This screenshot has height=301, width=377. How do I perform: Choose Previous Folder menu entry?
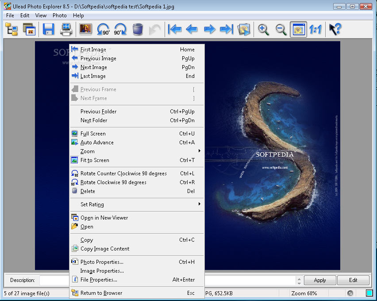click(137, 112)
